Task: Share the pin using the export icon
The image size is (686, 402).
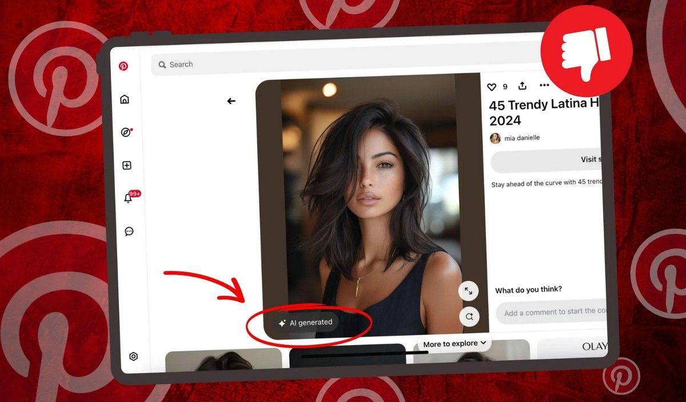Action: [x=522, y=86]
